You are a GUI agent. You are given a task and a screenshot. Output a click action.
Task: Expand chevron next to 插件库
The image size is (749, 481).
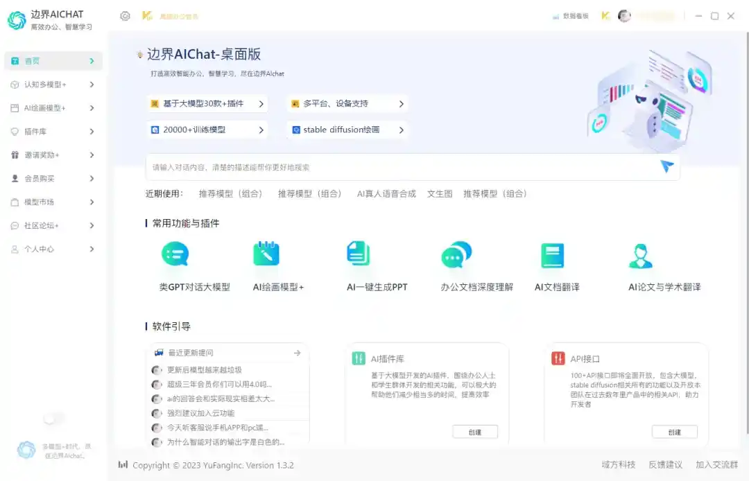tap(92, 131)
